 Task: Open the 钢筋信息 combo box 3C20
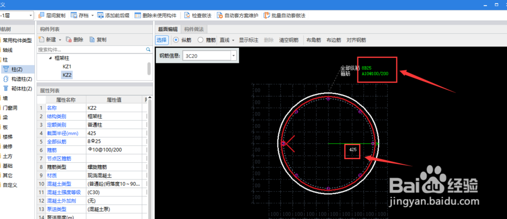(x=209, y=56)
